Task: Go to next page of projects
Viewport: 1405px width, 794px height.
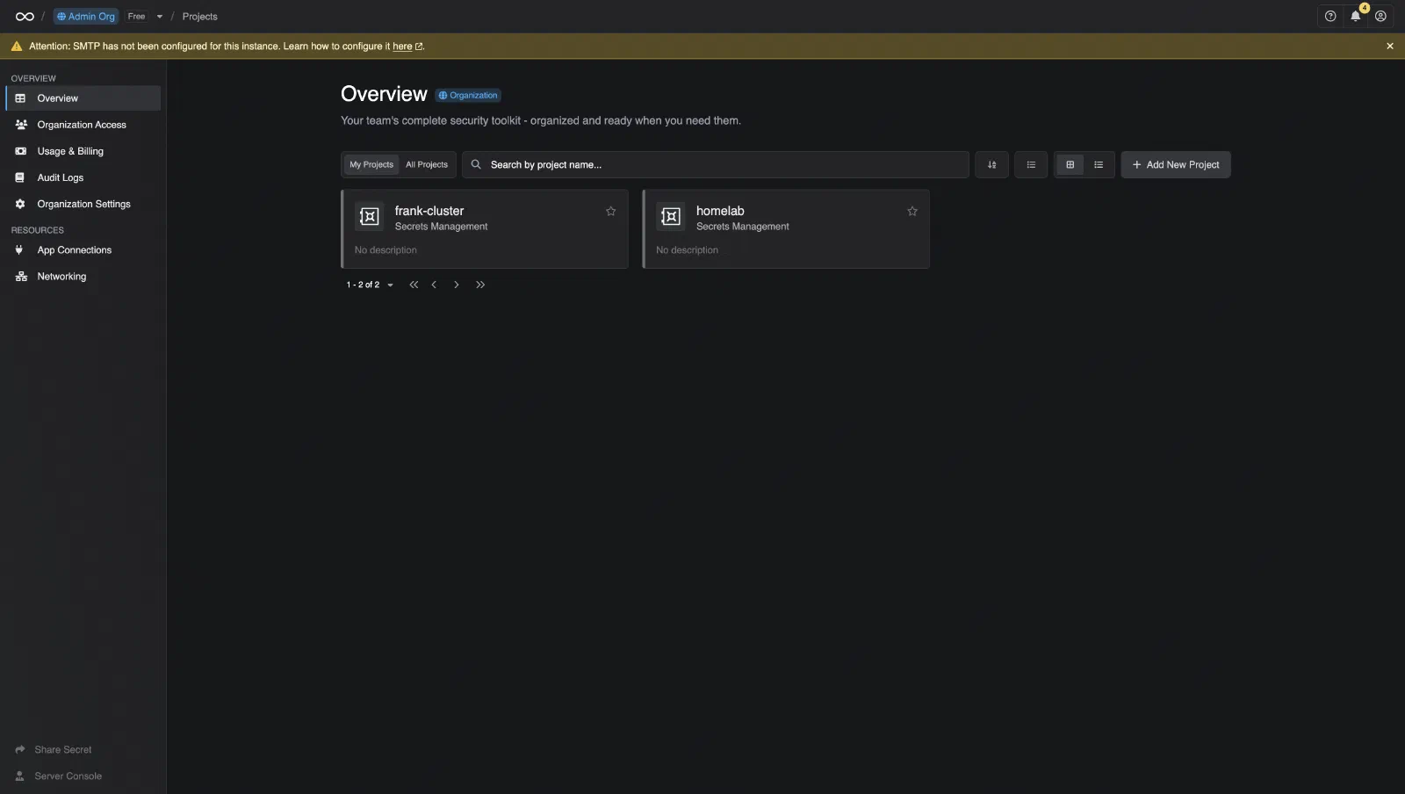Action: (x=457, y=285)
